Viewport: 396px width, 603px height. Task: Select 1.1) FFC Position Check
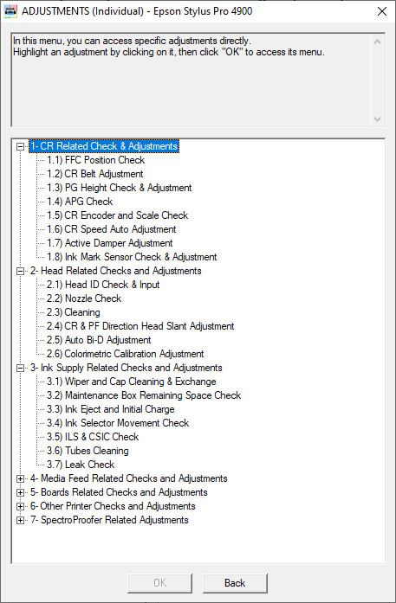95,160
